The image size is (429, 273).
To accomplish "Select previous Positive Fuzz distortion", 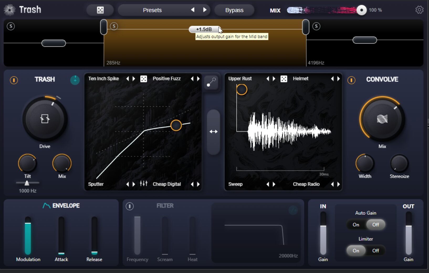I will pyautogui.click(x=192, y=78).
